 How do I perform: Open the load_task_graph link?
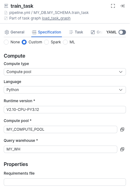pos(56,18)
